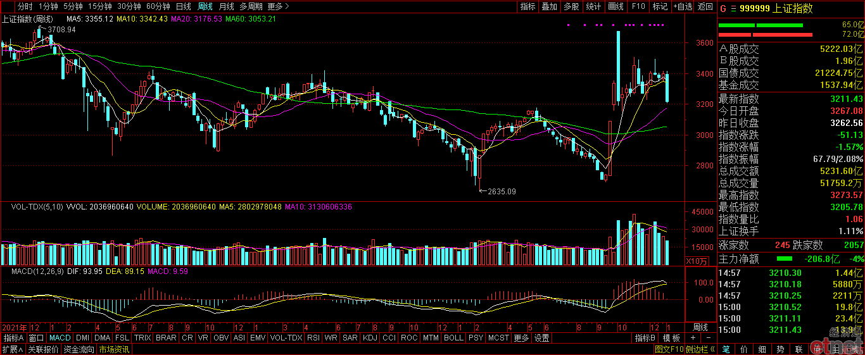Select the CR indicator tab
The image size is (865, 355).
(x=187, y=338)
